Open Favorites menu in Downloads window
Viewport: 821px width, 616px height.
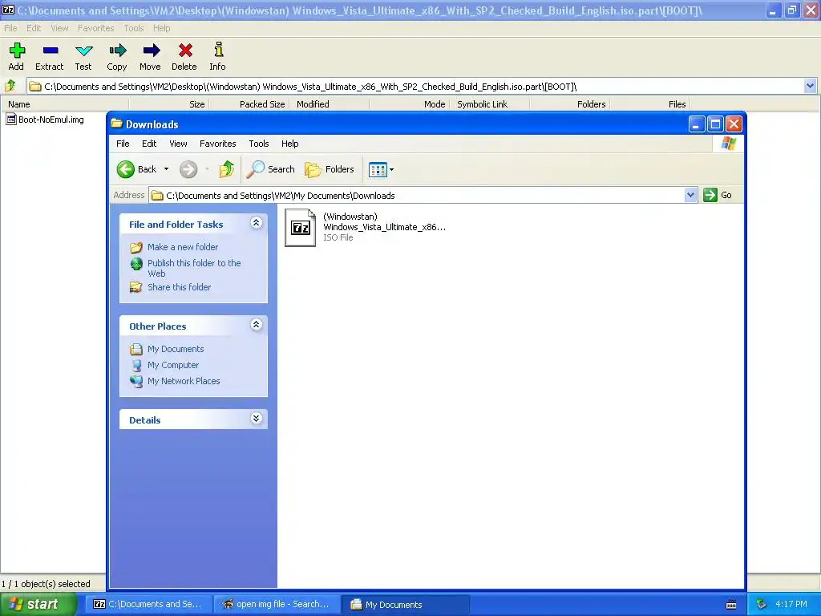point(218,144)
